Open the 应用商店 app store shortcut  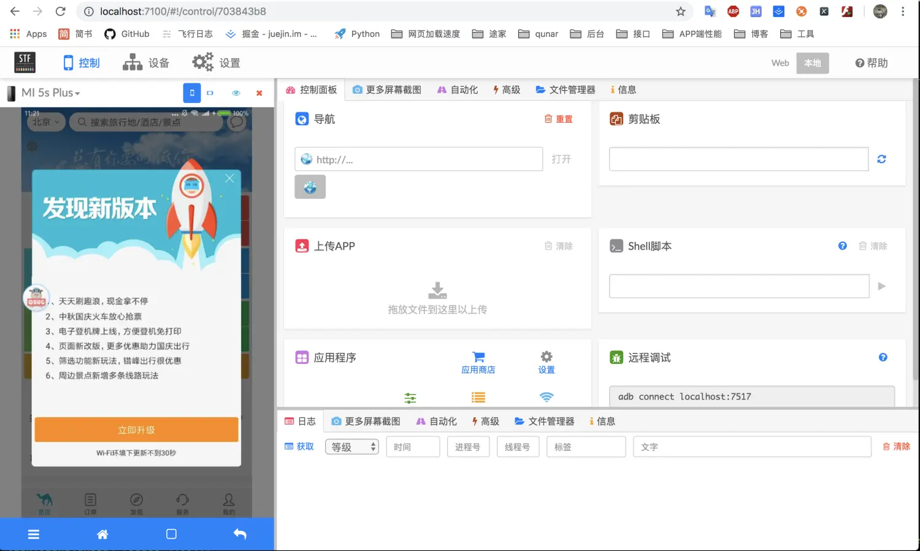coord(478,363)
